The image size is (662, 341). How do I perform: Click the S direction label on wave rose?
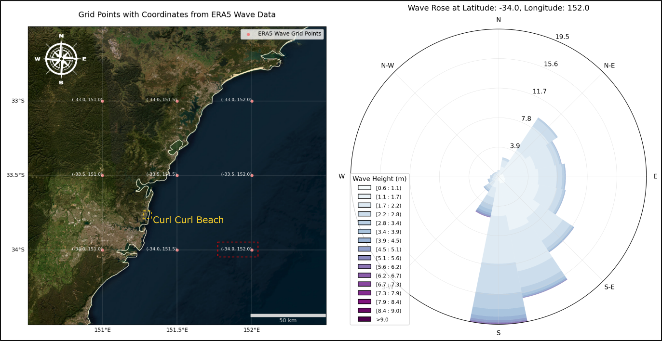pyautogui.click(x=499, y=333)
